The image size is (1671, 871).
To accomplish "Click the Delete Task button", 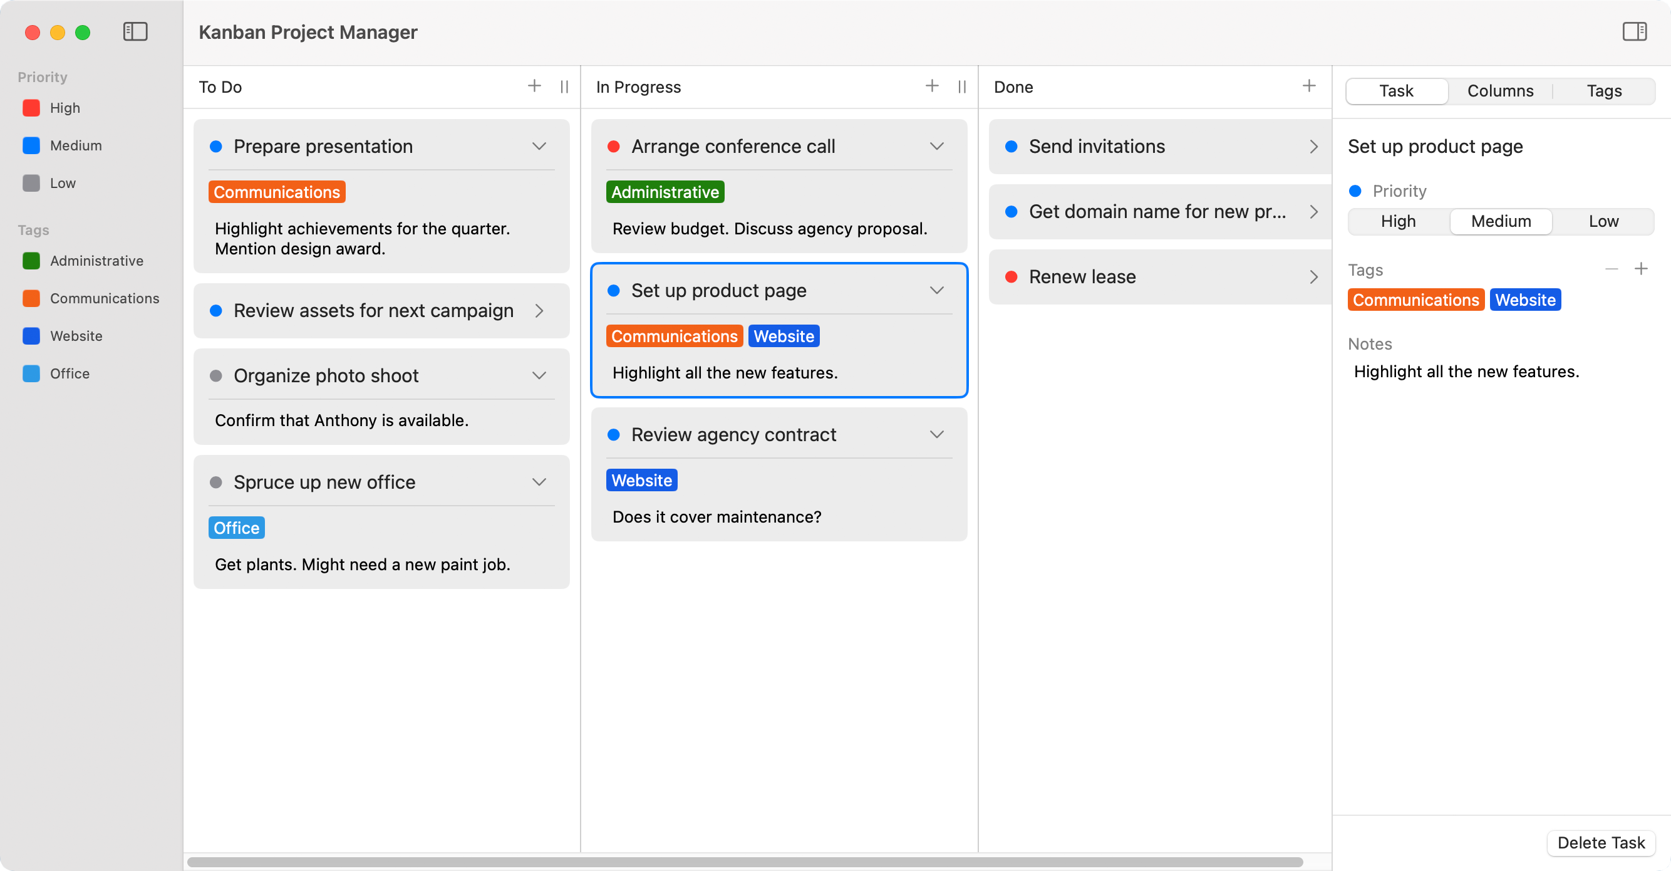I will pyautogui.click(x=1600, y=842).
